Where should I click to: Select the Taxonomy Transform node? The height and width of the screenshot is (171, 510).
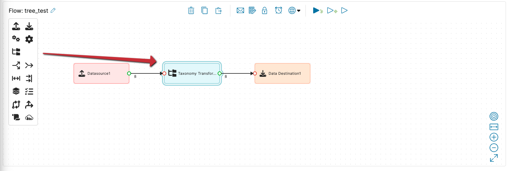pos(192,73)
